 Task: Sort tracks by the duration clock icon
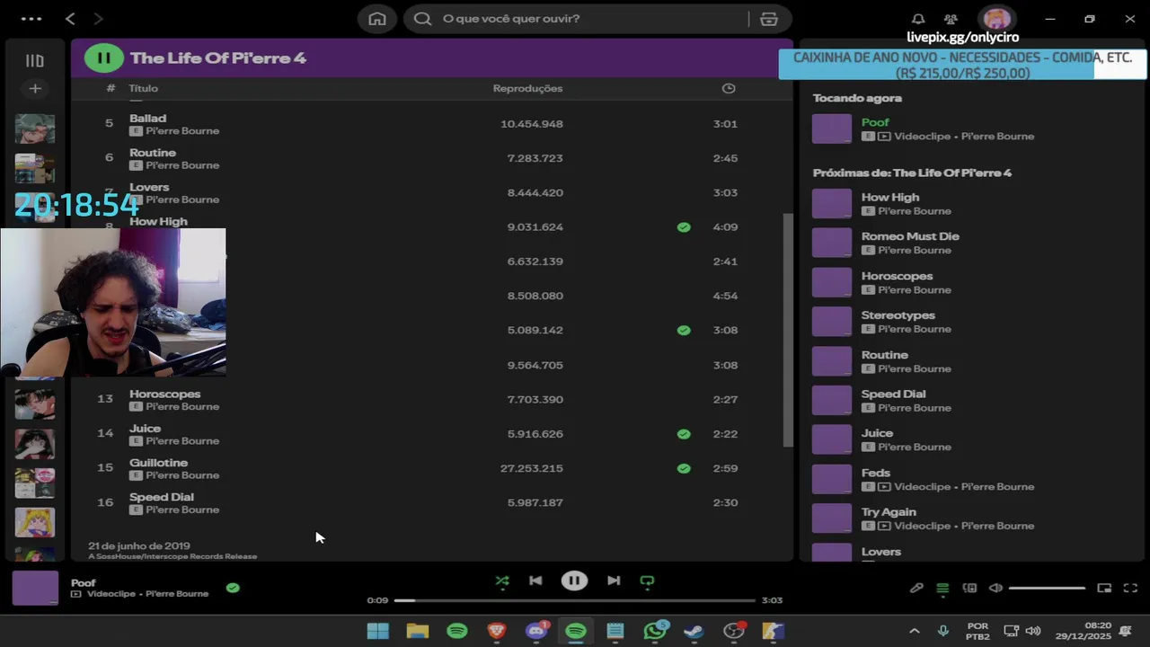point(729,88)
